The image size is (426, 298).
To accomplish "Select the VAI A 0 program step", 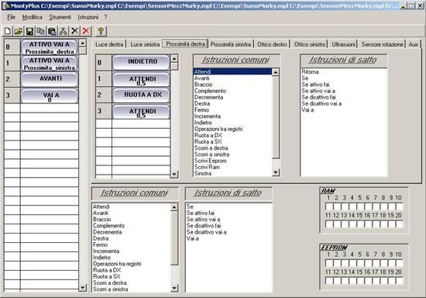I will (50, 95).
